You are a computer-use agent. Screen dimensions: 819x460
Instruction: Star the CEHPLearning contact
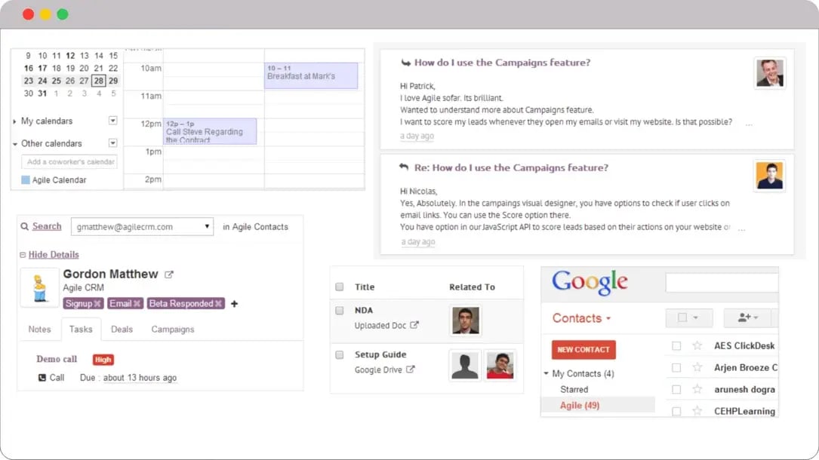coord(697,411)
